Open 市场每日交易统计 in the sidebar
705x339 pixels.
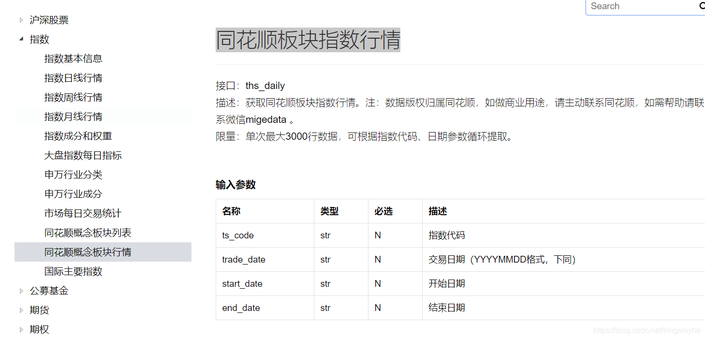83,213
